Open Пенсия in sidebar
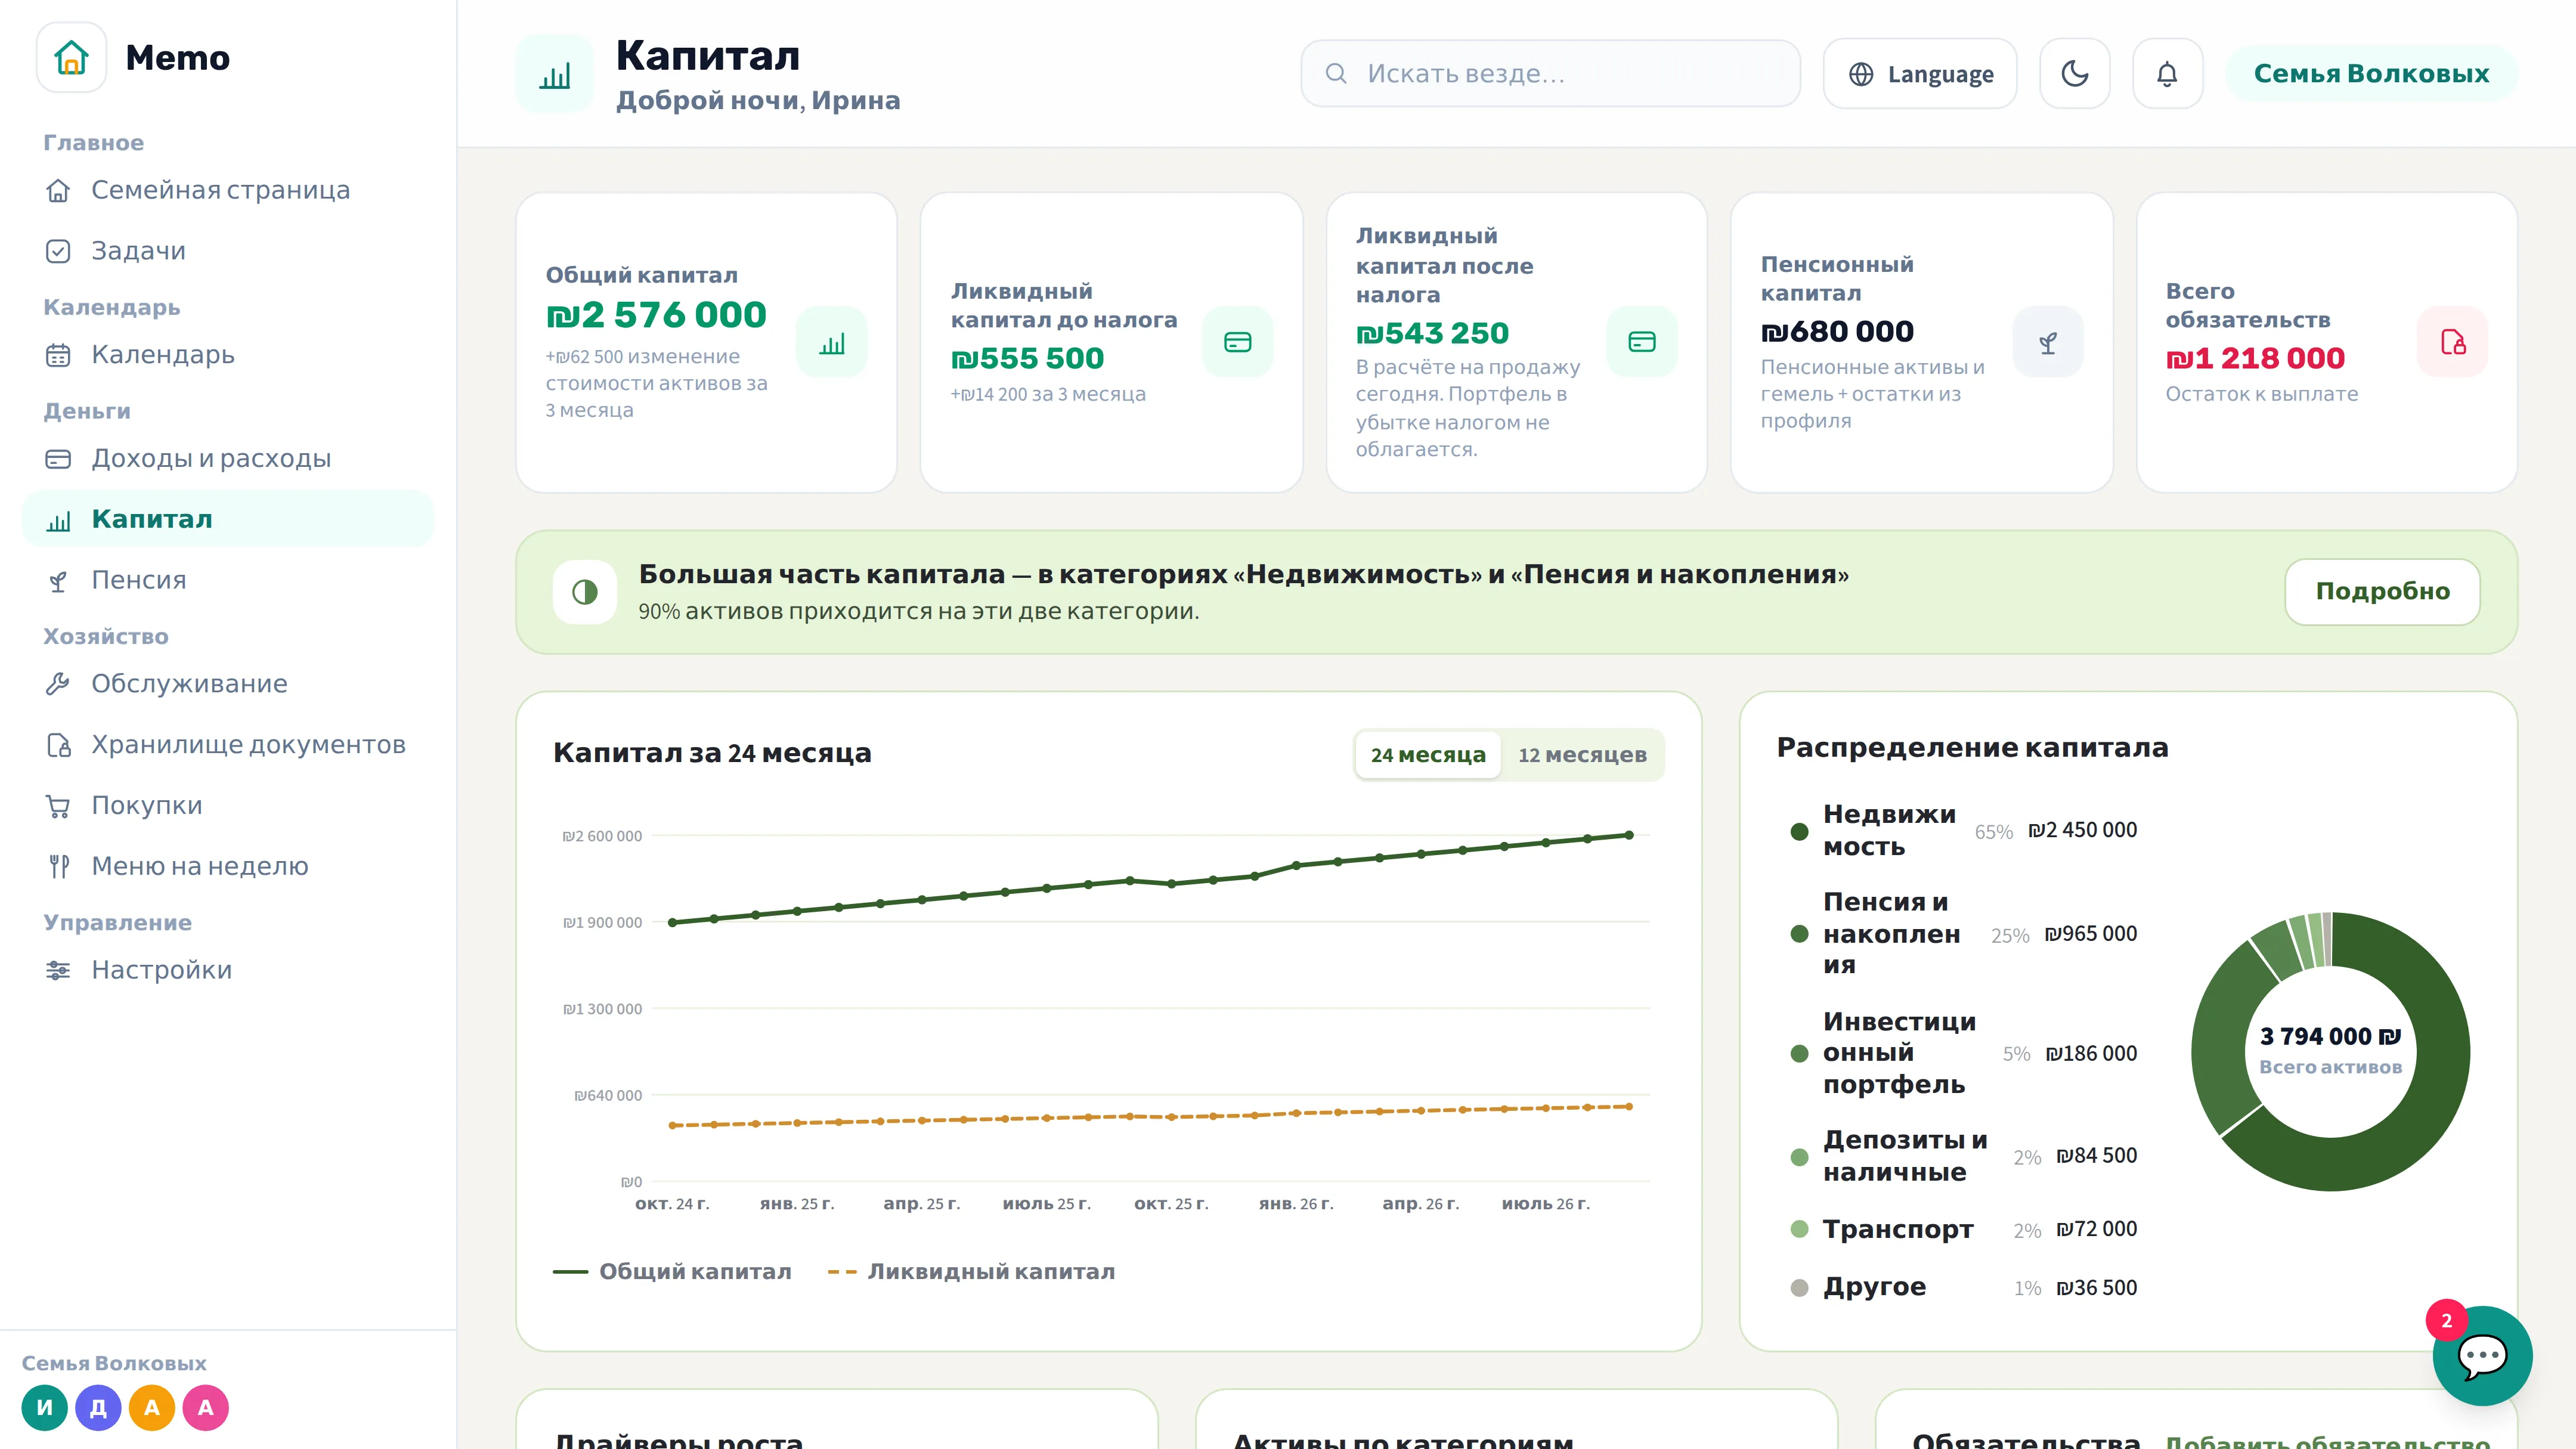 [x=228, y=580]
